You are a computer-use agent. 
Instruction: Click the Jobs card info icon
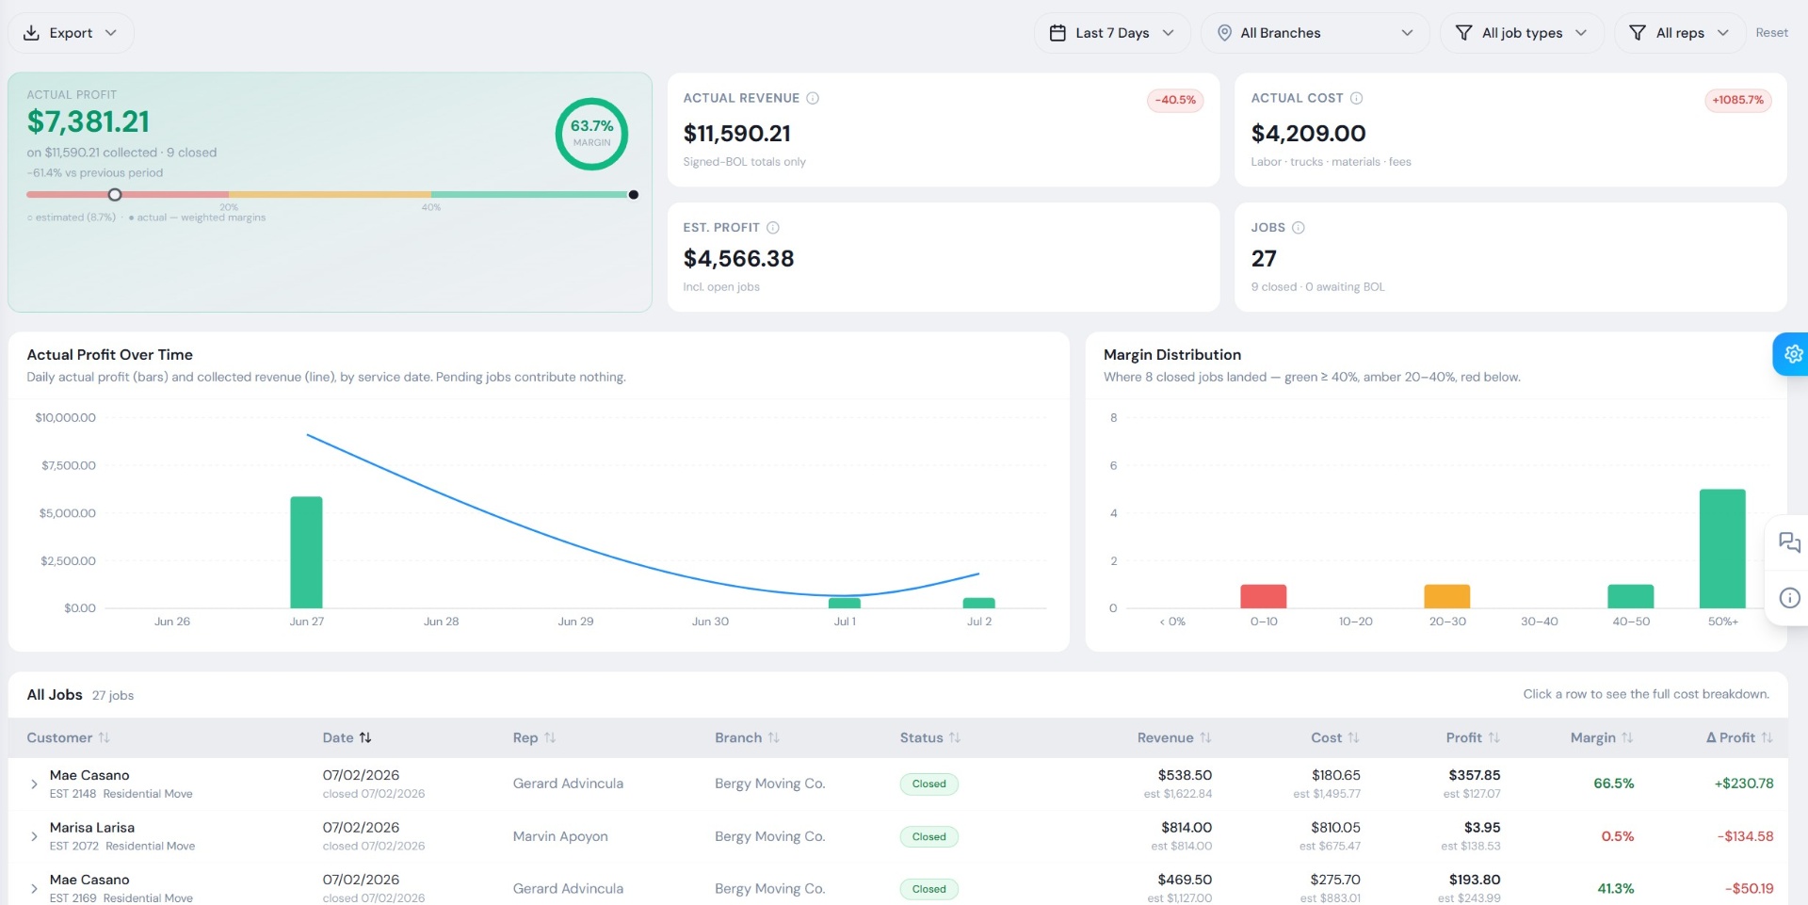1299,228
